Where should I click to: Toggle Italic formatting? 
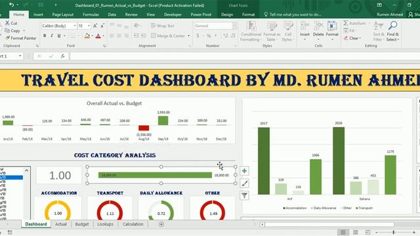pyautogui.click(x=52, y=35)
